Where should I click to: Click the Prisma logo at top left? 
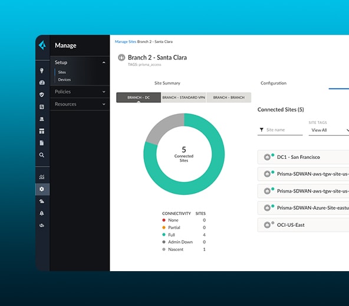(x=42, y=45)
